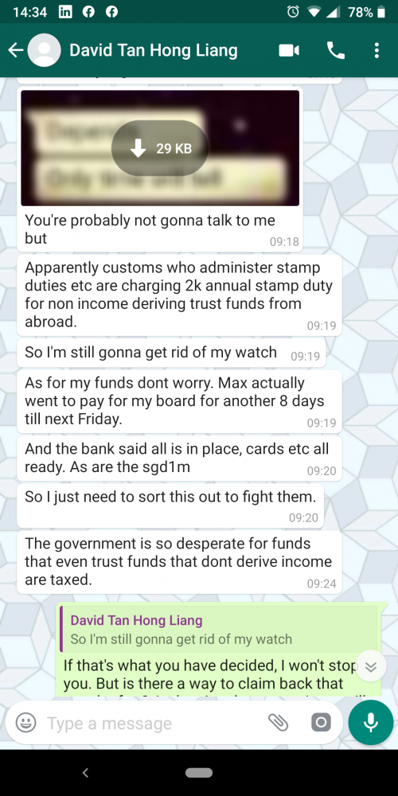Screen dimensions: 398x796
Task: Open the emoji picker
Action: [26, 723]
